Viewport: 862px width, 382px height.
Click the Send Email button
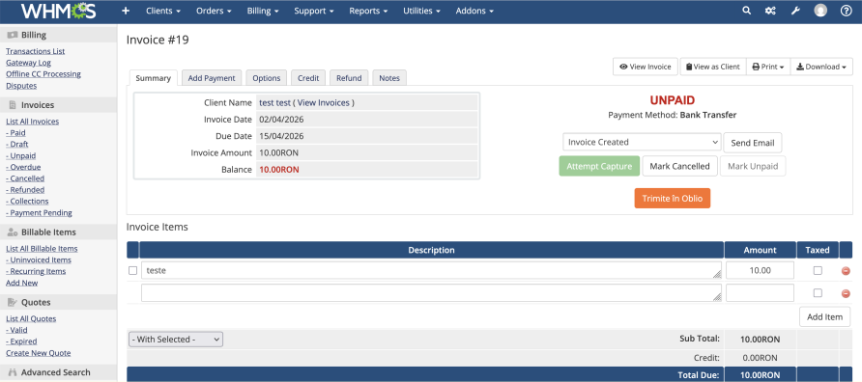coord(753,143)
